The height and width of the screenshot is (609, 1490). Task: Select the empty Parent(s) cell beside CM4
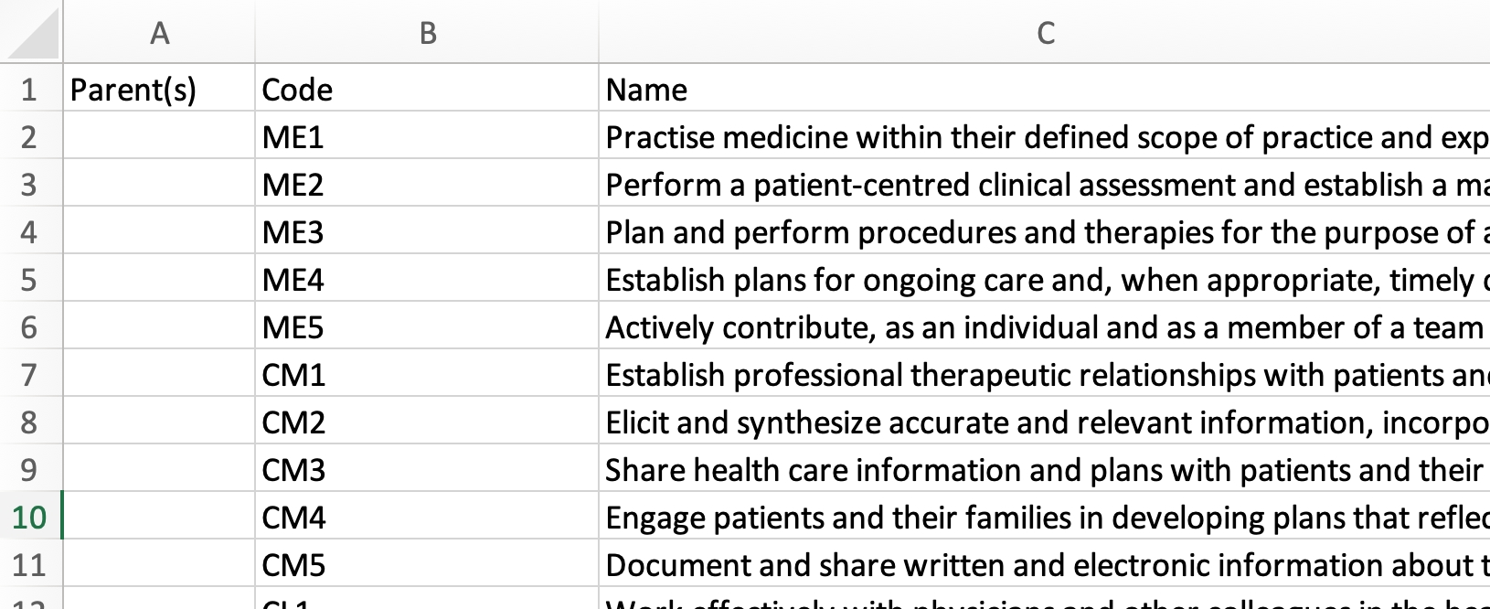click(x=159, y=518)
